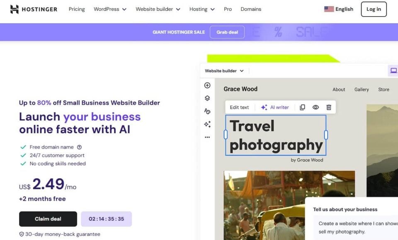This screenshot has height=240, width=398.
Task: Click the Claim deal button
Action: tap(48, 219)
